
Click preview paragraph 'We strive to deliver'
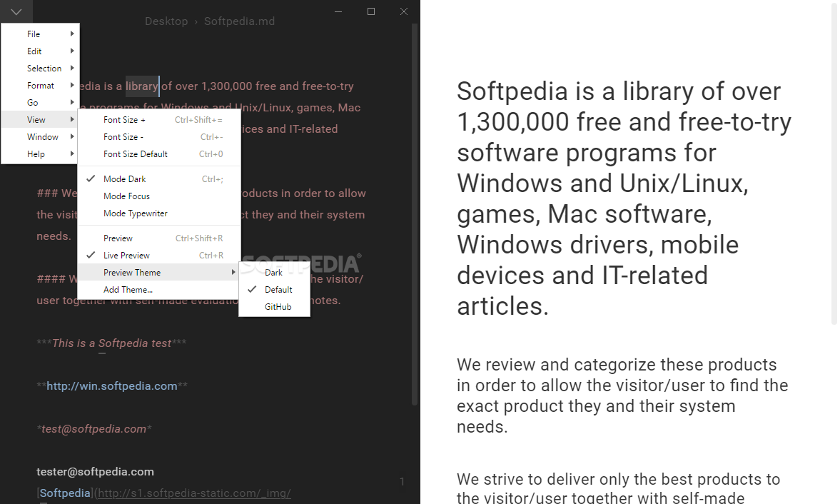[618, 488]
